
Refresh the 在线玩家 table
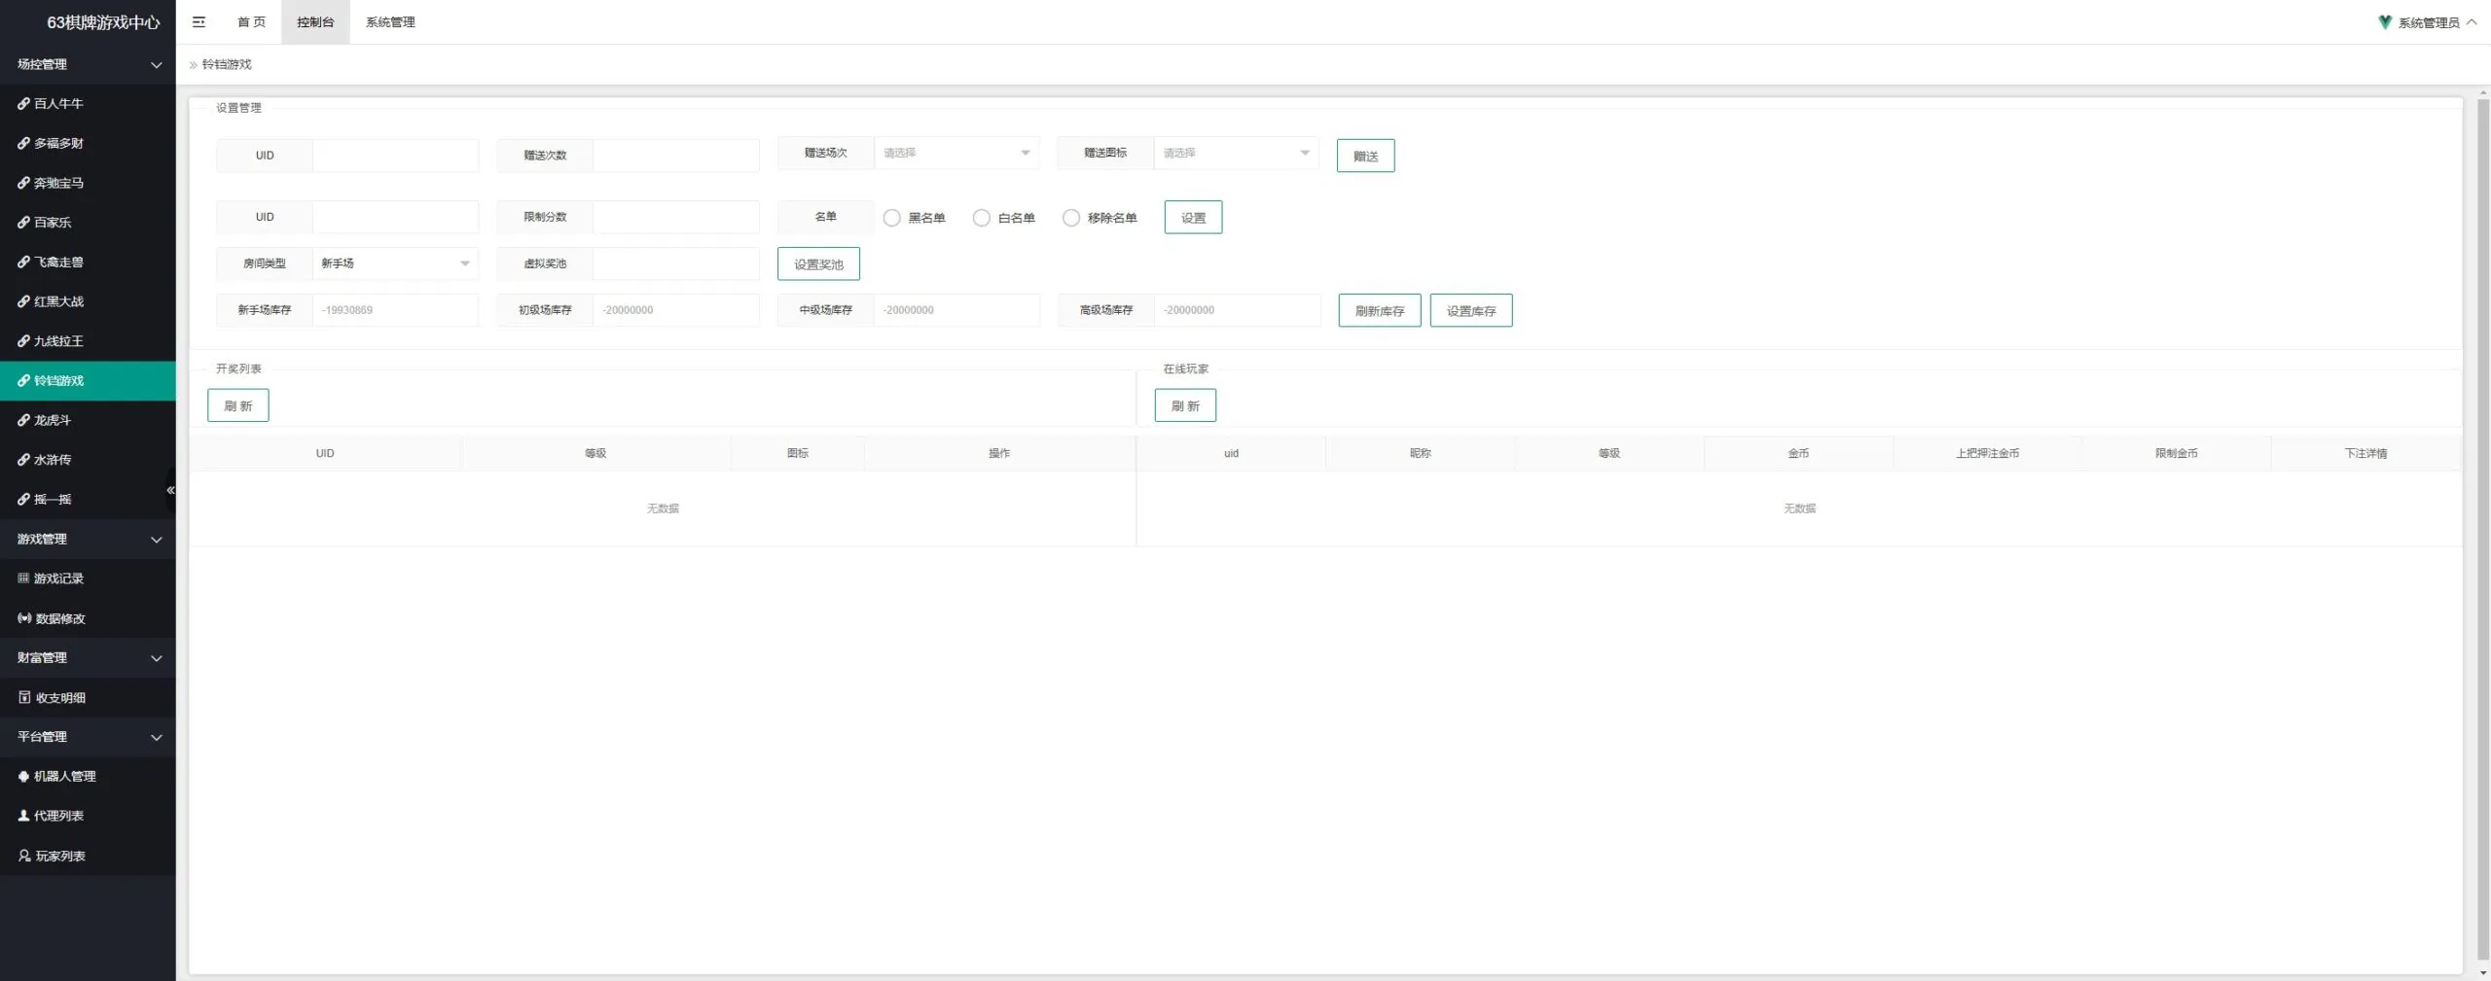[x=1185, y=405]
